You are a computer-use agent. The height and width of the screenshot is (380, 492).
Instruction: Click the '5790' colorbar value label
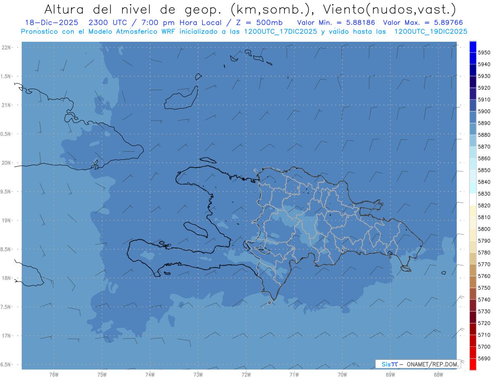pyautogui.click(x=484, y=241)
